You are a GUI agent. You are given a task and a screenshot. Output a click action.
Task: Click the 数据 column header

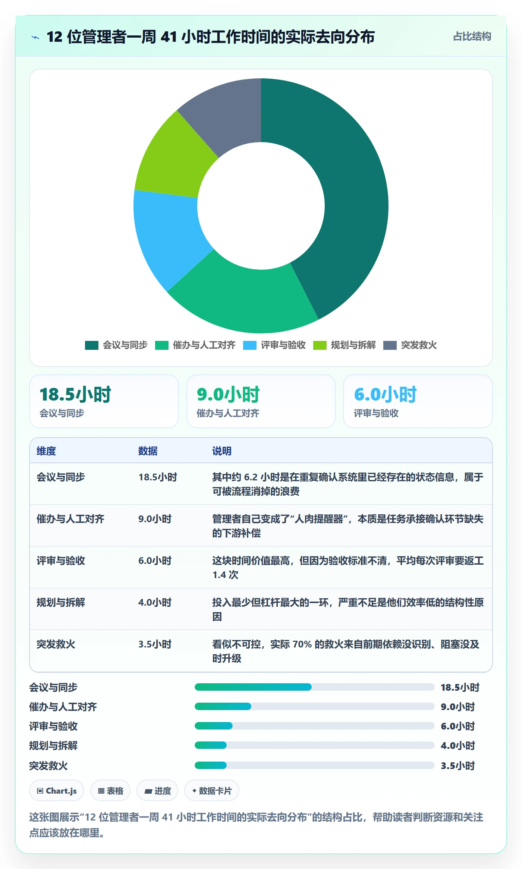[x=148, y=451]
